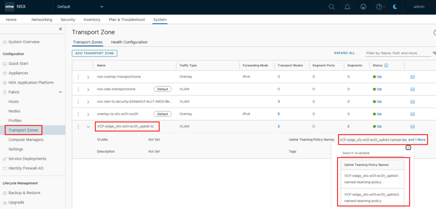Viewport: 436px width, 209px height.
Task: Expand the nsx-overlay-transportzone row
Action: point(88,77)
